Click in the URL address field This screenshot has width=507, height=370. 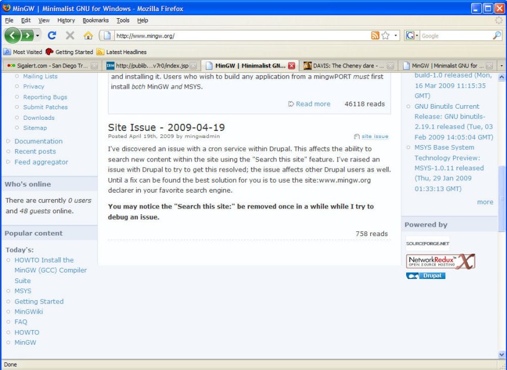(241, 36)
